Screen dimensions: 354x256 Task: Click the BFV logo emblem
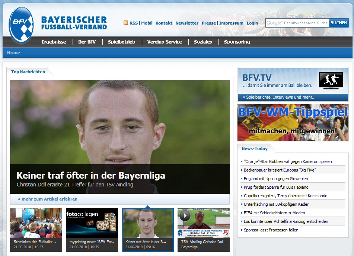[x=21, y=25]
